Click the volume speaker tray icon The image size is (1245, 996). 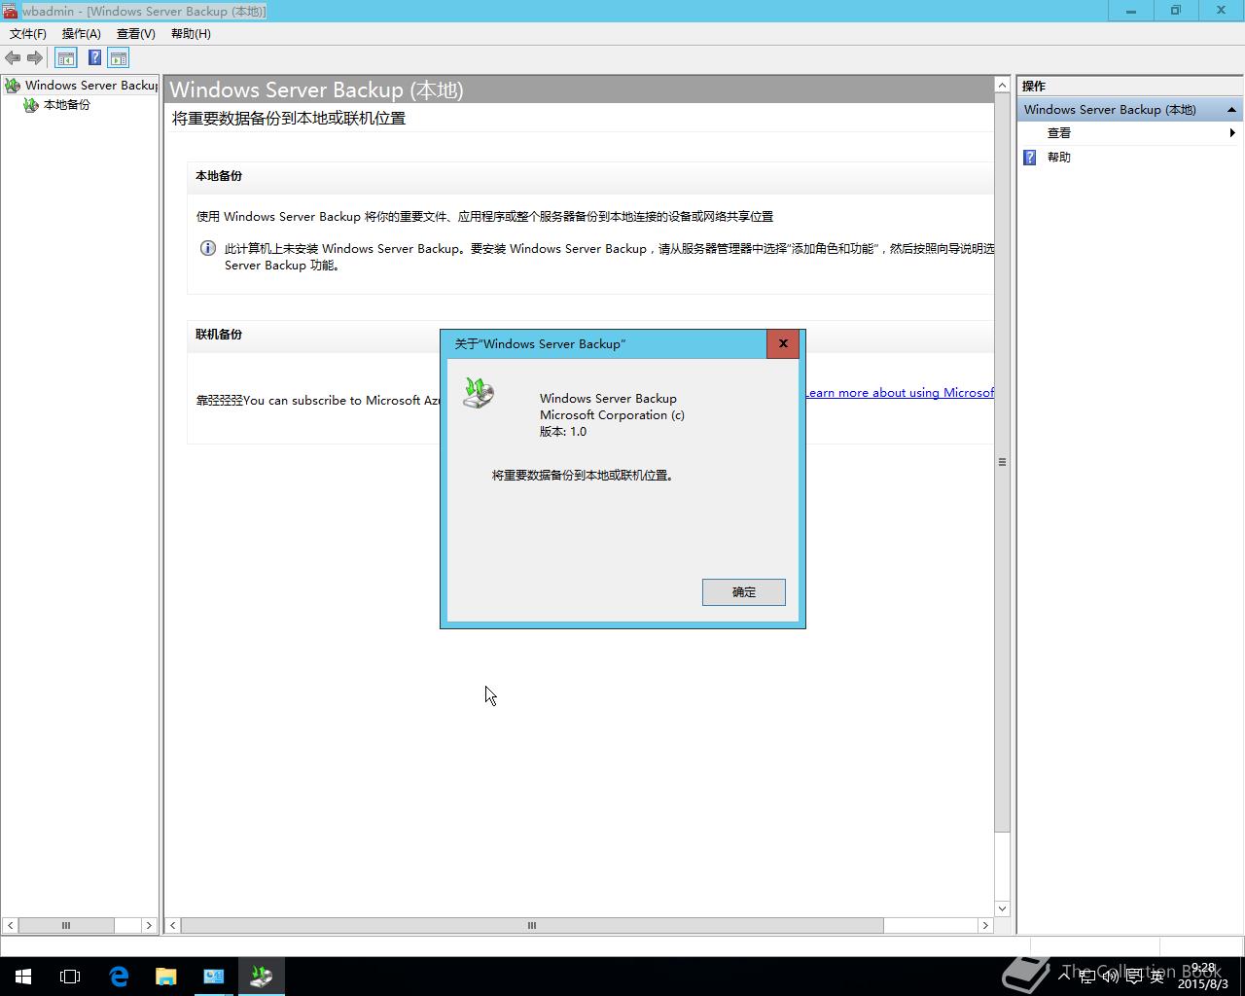pyautogui.click(x=1111, y=977)
